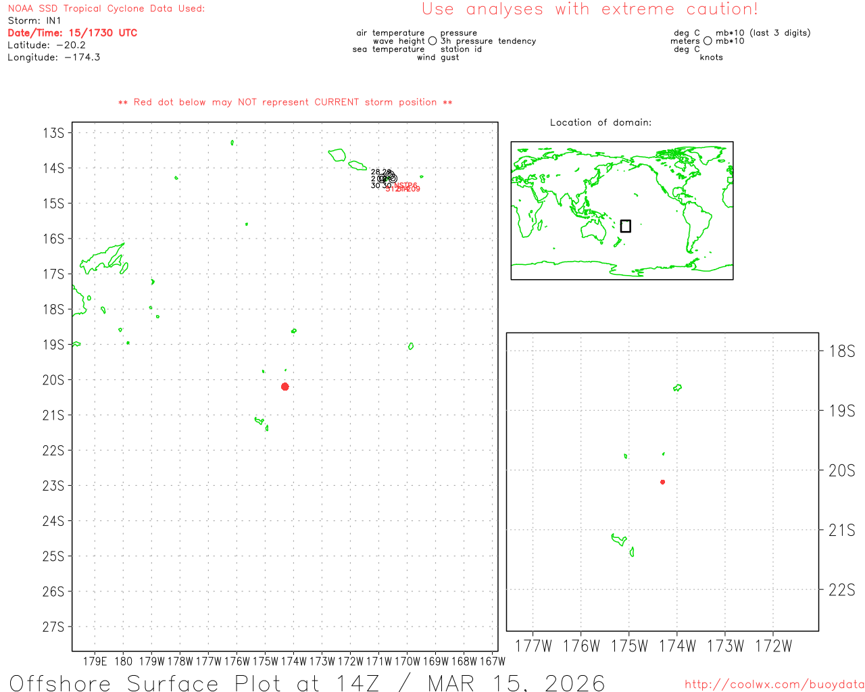Open the coolwx.com buoydata link
The height and width of the screenshot is (692, 865).
(x=774, y=685)
